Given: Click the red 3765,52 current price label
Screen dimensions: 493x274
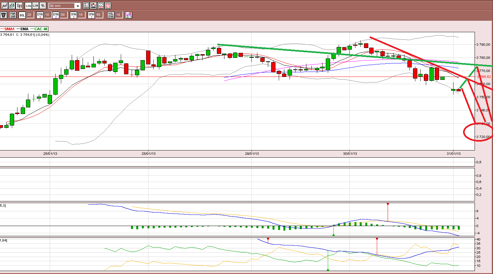Looking at the screenshot, I should [484, 77].
